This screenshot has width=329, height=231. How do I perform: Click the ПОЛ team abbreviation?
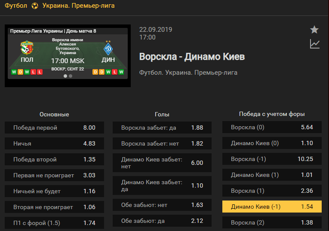(27, 60)
